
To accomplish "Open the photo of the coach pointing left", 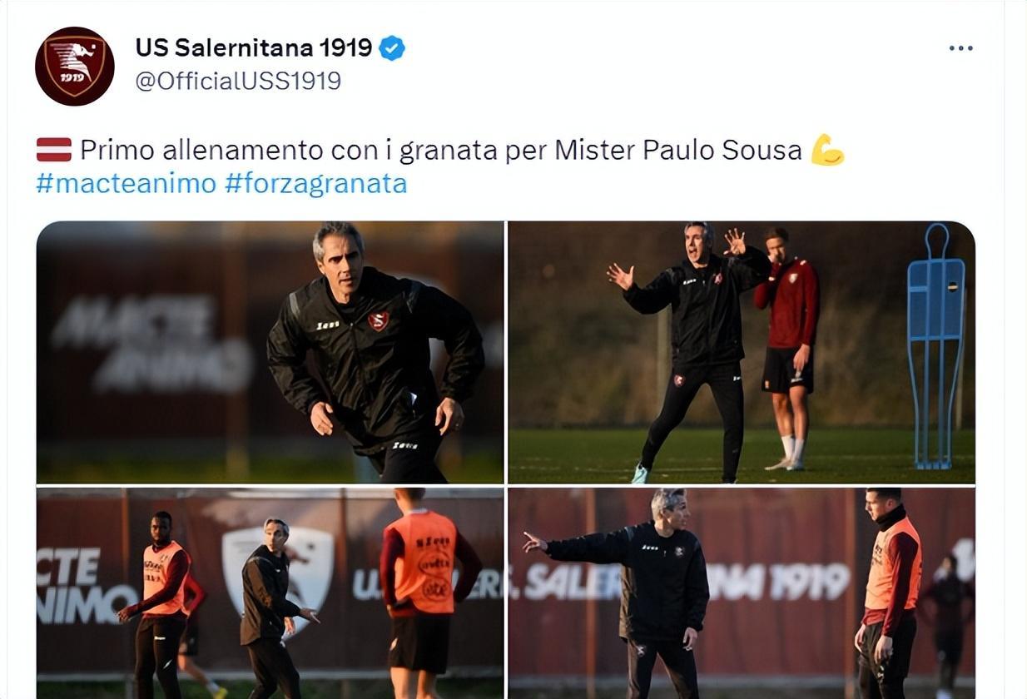I will (742, 593).
